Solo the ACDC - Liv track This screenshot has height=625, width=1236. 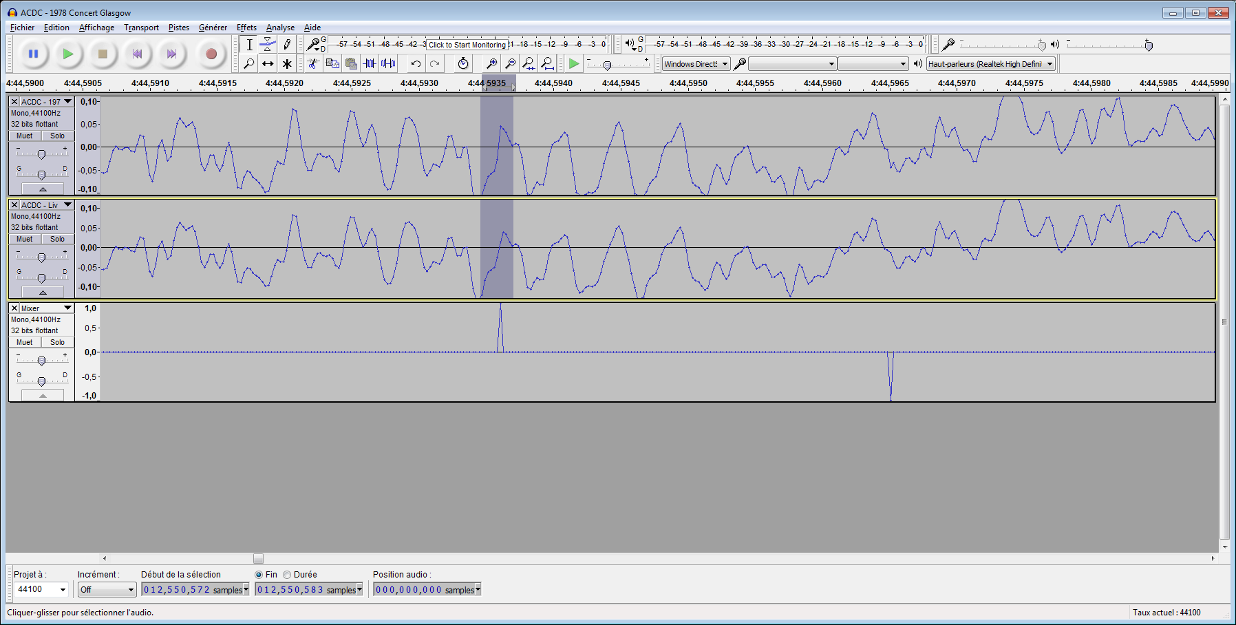click(57, 239)
